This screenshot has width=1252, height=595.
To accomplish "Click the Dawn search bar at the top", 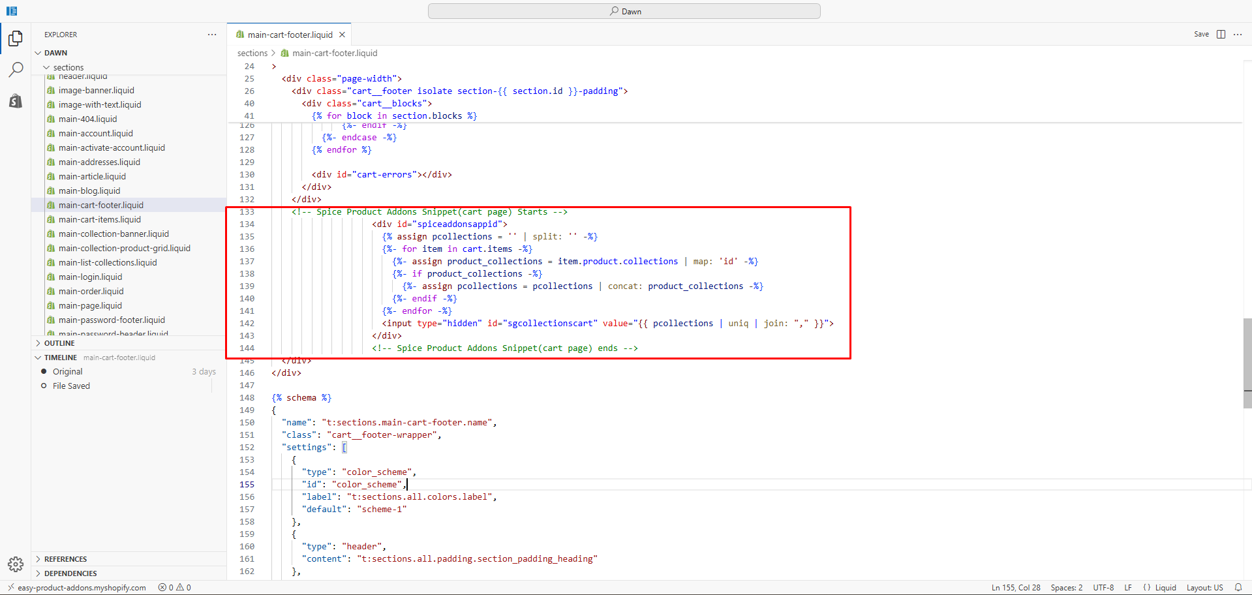I will (624, 11).
